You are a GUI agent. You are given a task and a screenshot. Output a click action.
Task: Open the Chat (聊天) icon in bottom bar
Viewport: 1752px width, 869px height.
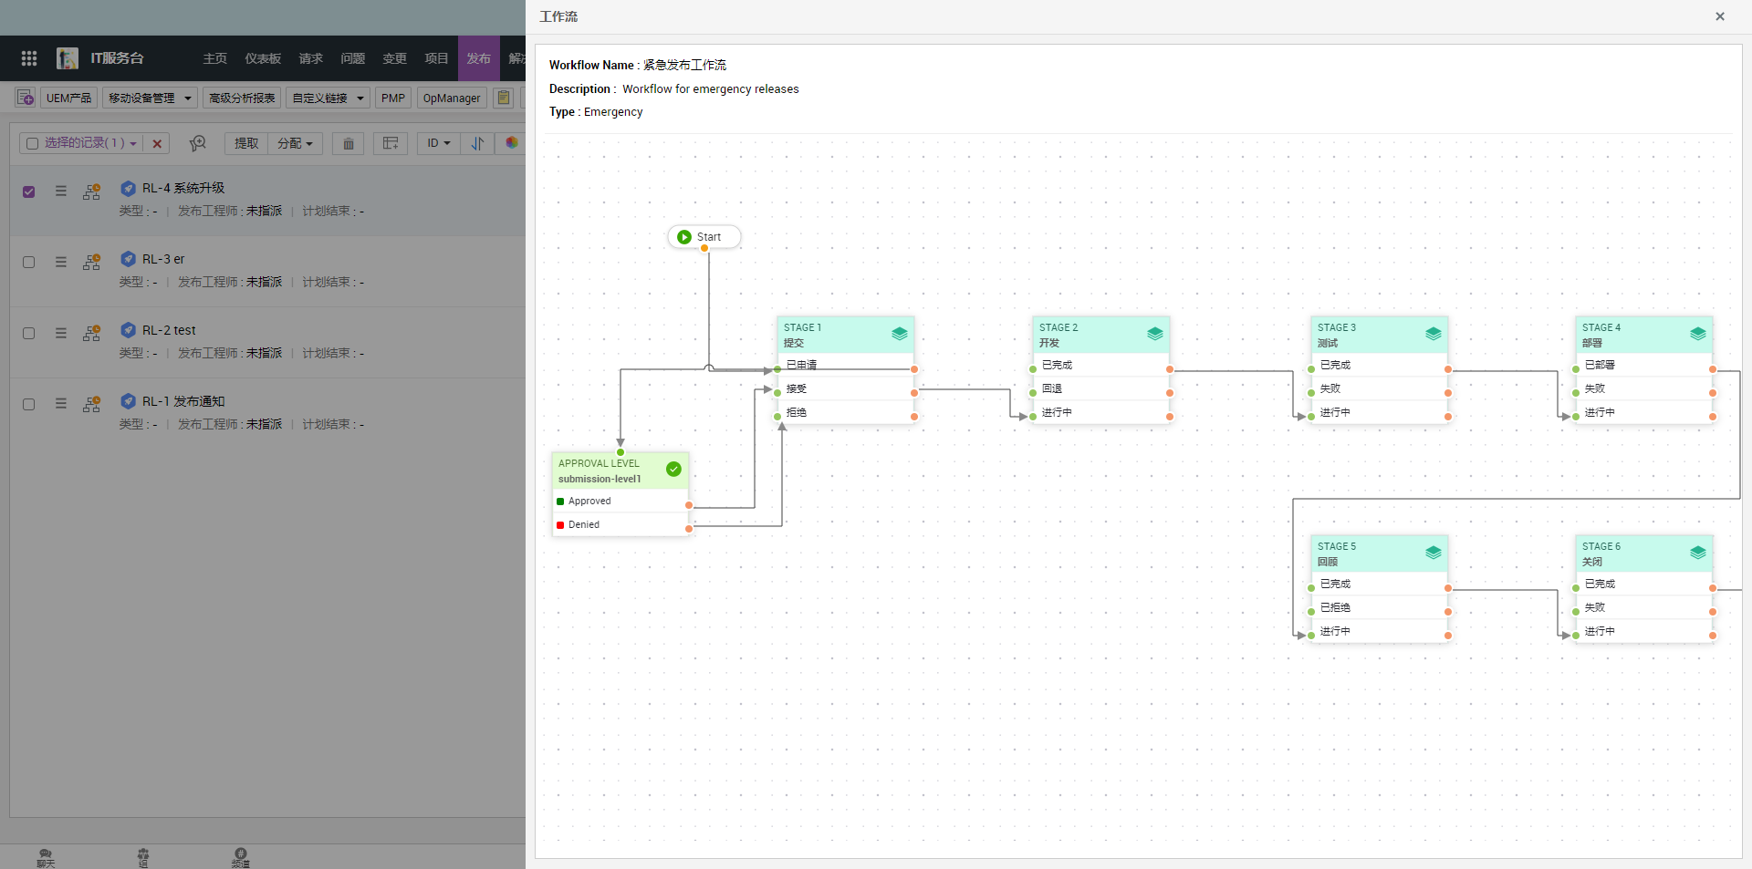tap(46, 856)
